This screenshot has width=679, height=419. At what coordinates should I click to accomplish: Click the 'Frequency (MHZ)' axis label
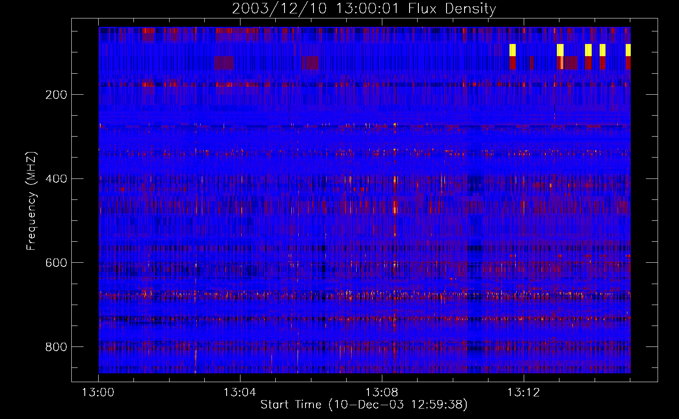click(x=31, y=201)
